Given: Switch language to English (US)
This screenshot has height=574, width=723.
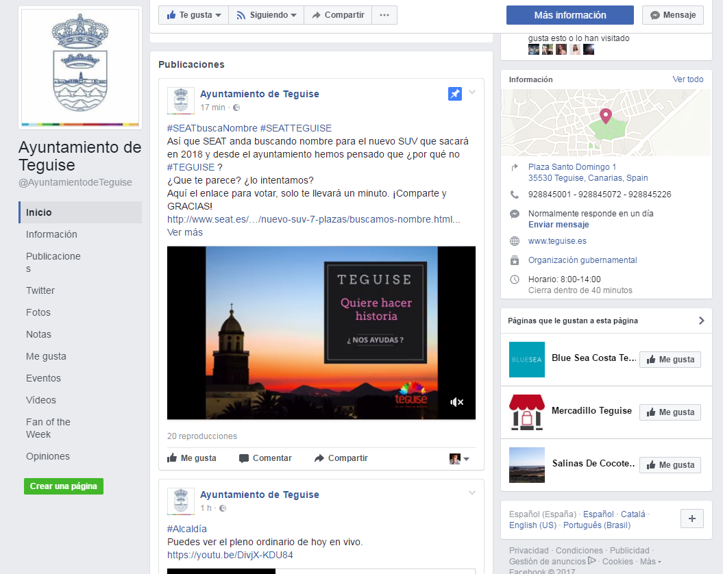Looking at the screenshot, I should (x=532, y=525).
